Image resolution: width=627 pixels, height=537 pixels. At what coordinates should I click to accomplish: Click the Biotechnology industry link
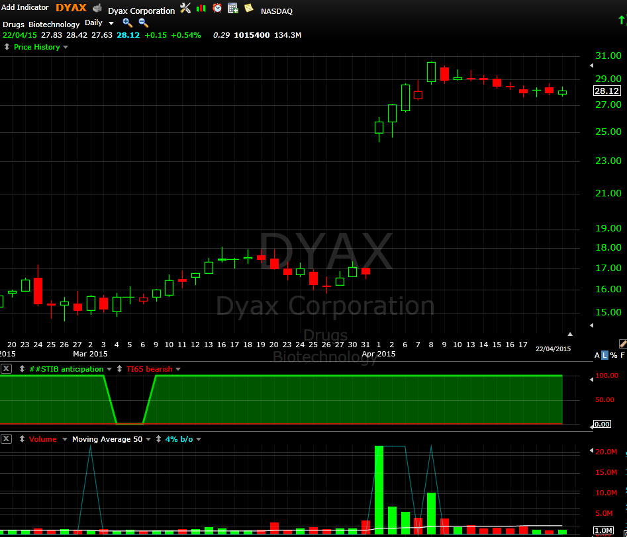(54, 24)
